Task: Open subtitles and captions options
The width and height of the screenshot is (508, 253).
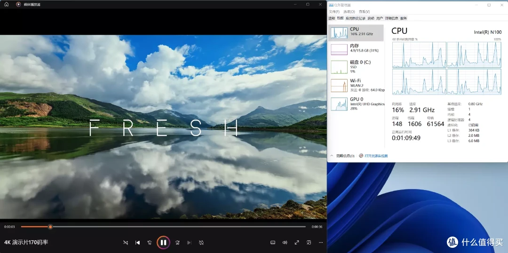Action: 273,242
